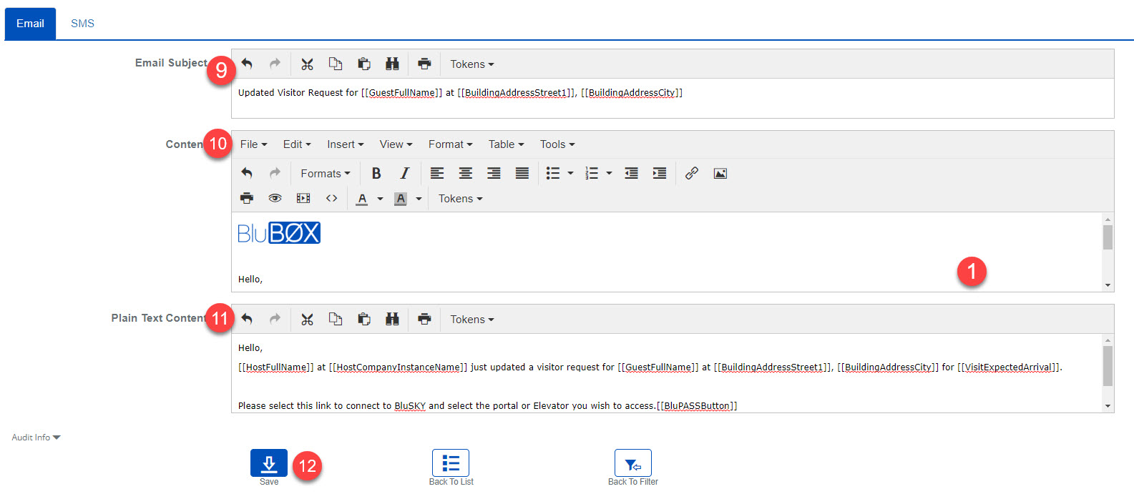
Task: Open text color picker dropdown arrow
Action: coord(380,199)
